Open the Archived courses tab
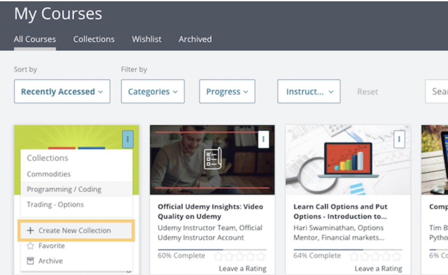This screenshot has height=275, width=448. point(195,39)
